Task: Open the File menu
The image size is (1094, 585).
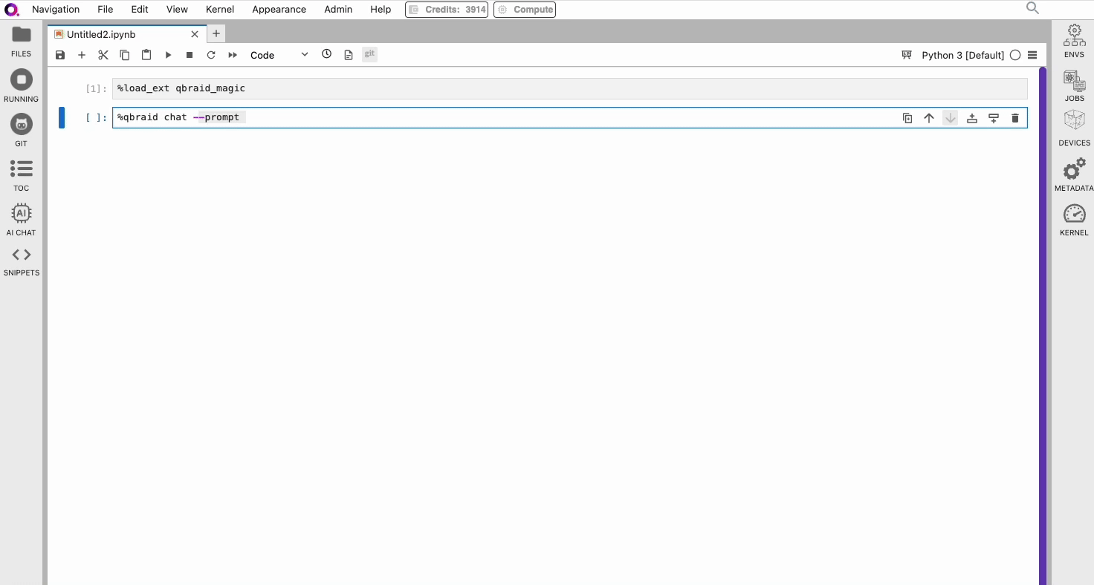Action: pyautogui.click(x=105, y=10)
